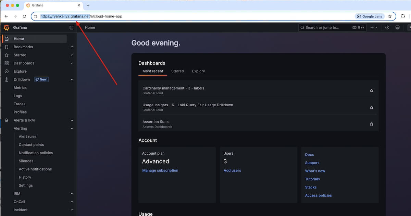Star the Cardinality management dashboard

click(x=372, y=90)
